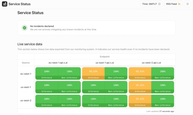Click 99.91% Inference cell in eu-west-1 row
This screenshot has height=115, width=193.
pos(140,74)
